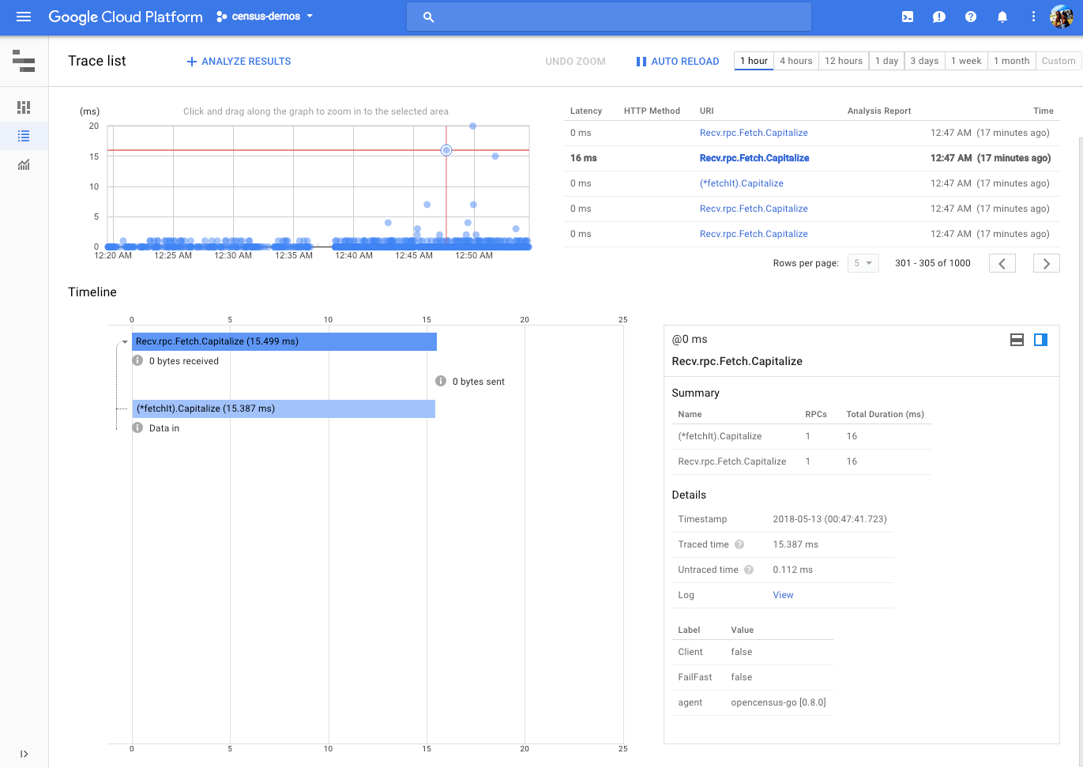
Task: Select the 4 hours time range
Action: click(795, 61)
